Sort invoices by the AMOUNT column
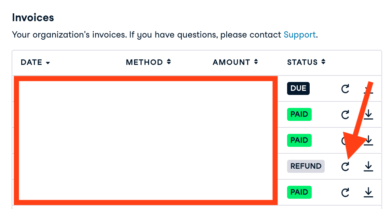The height and width of the screenshot is (209, 391). (235, 62)
